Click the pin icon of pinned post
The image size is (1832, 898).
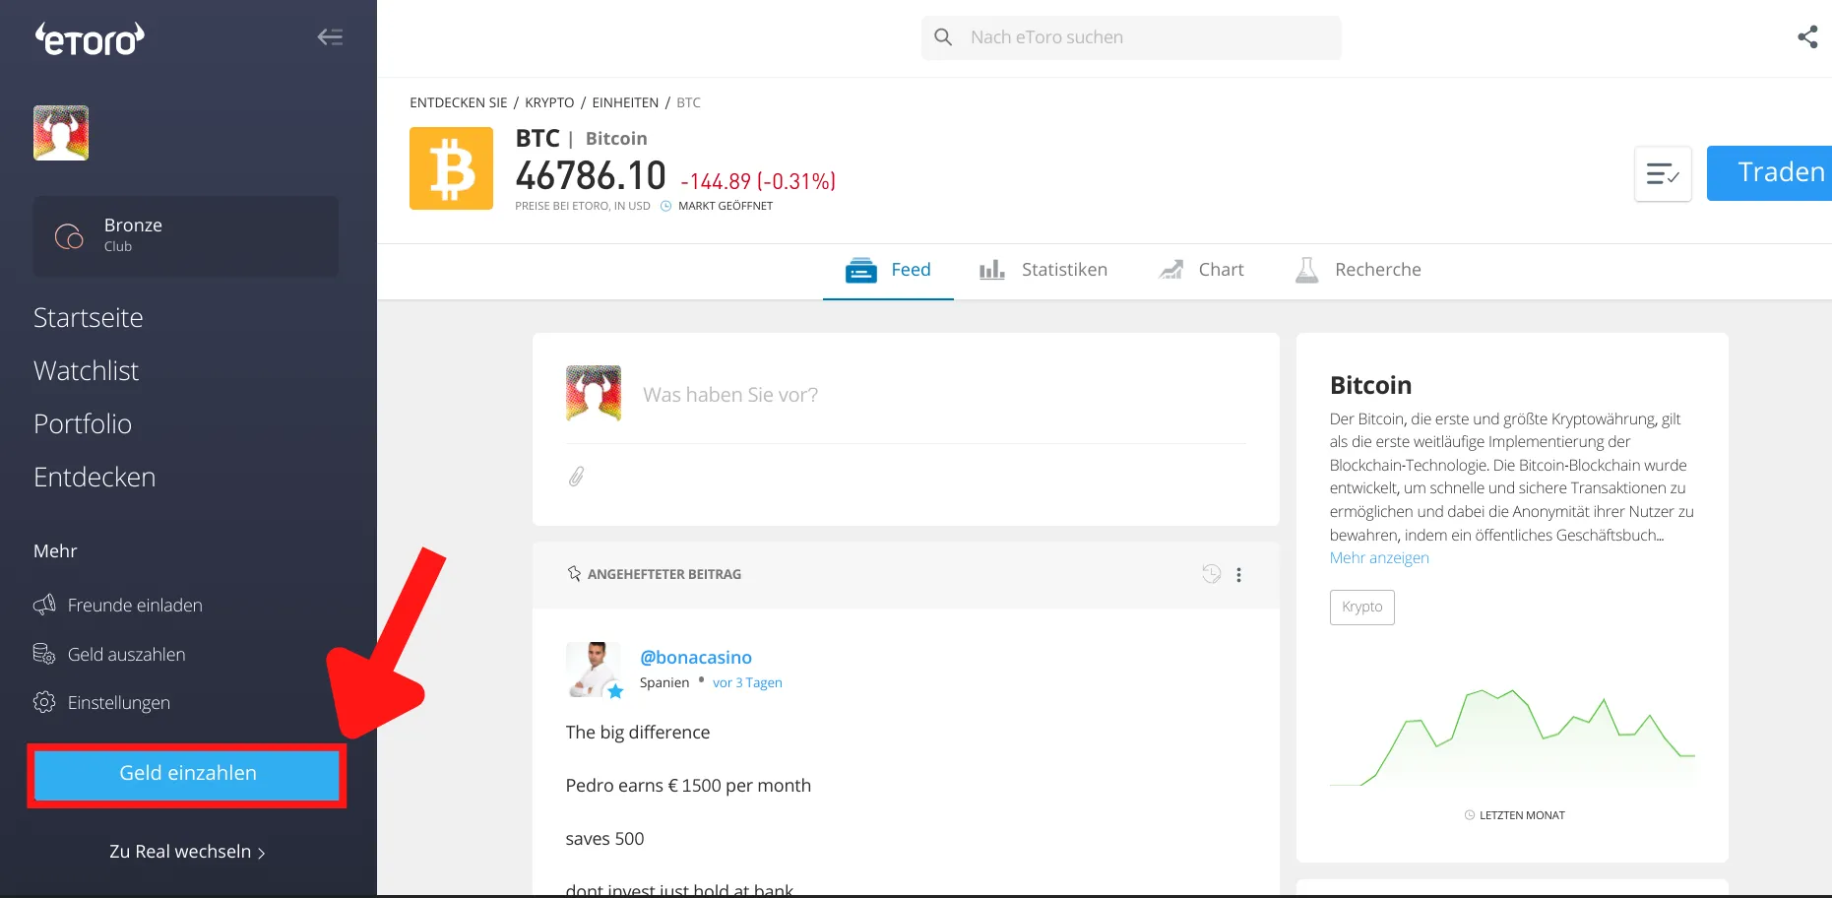(574, 573)
